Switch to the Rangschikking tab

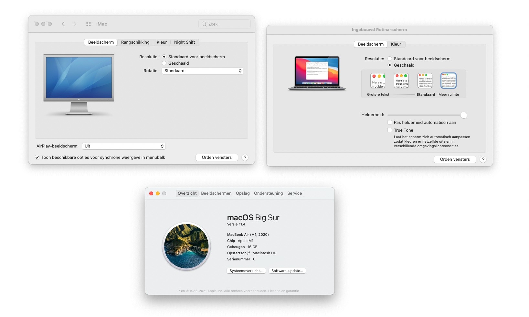[x=135, y=42]
